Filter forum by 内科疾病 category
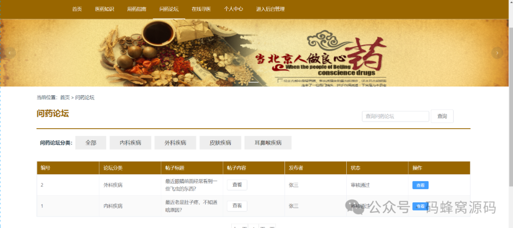This screenshot has height=228, width=513. tap(130, 142)
